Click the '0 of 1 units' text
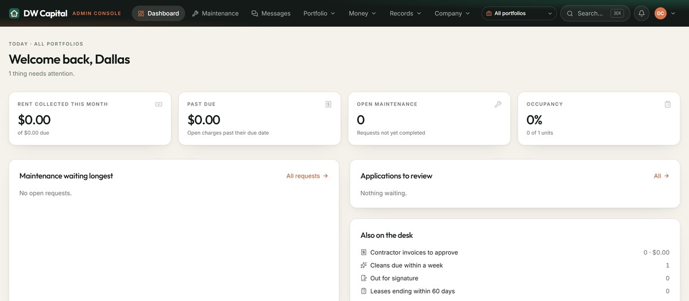The width and height of the screenshot is (689, 301). coord(540,133)
